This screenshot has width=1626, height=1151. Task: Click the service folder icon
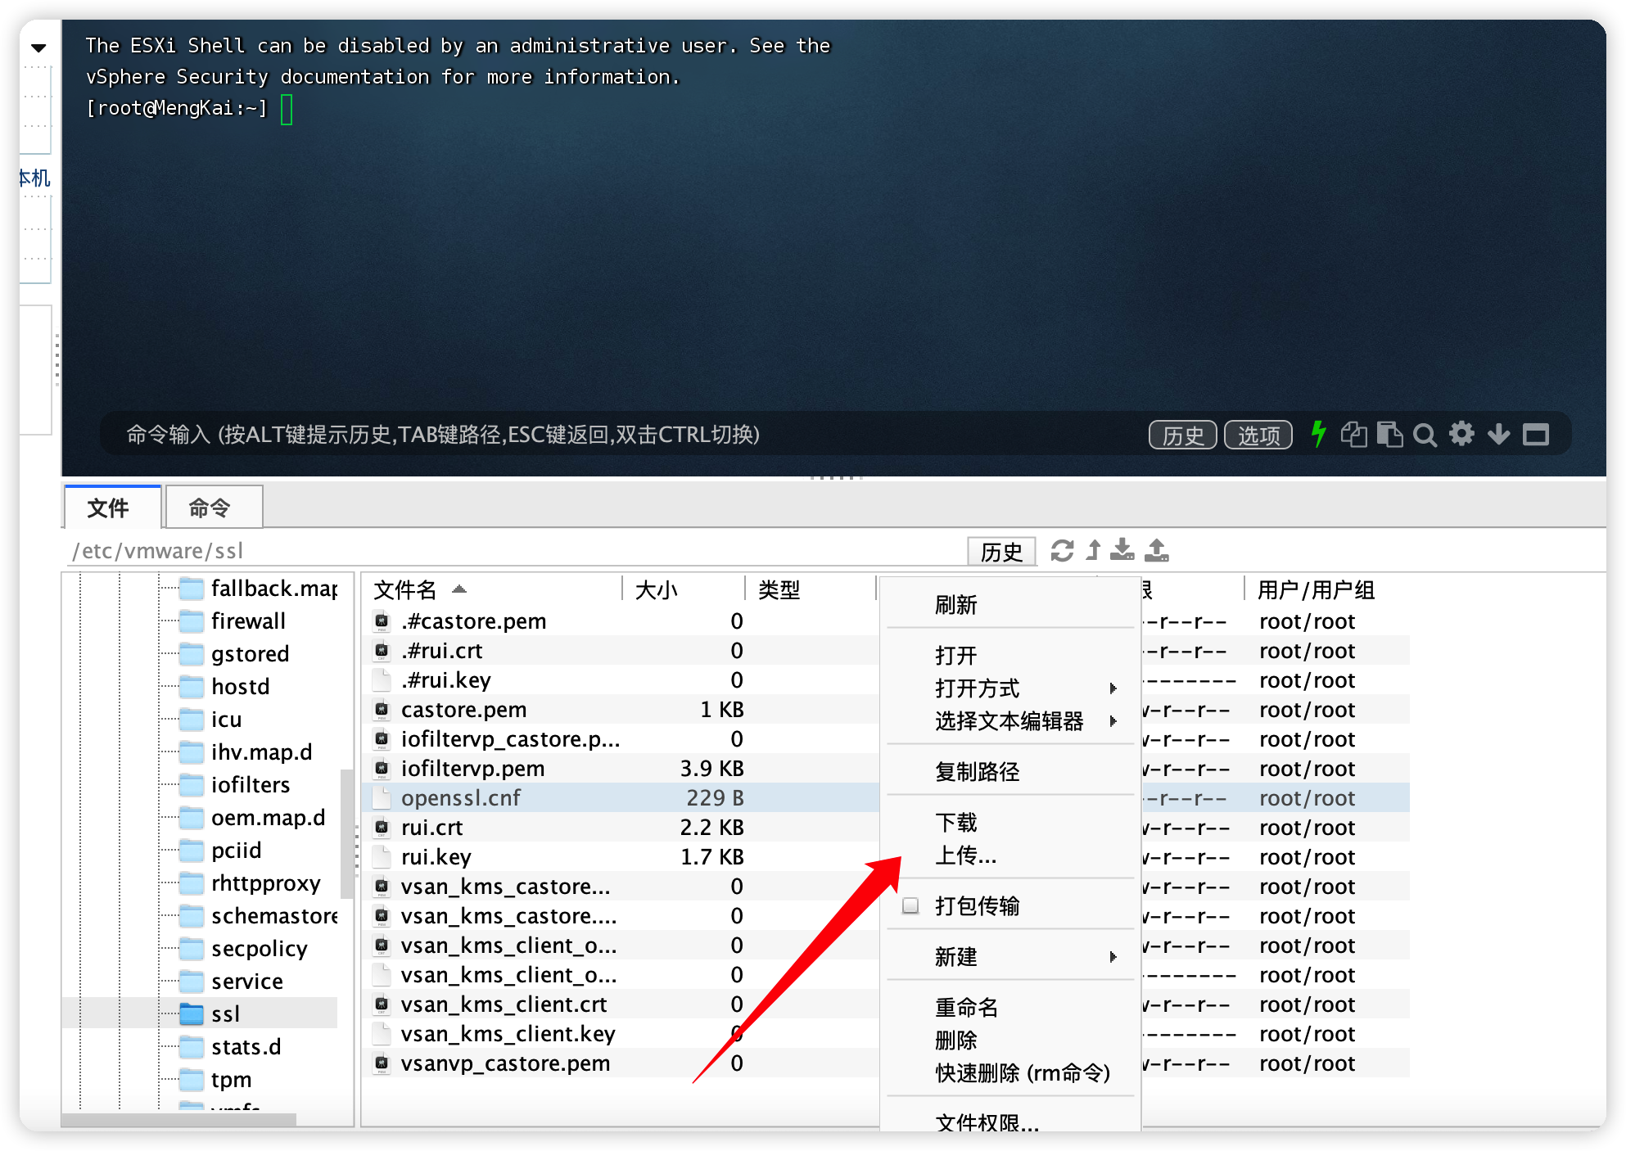coord(192,981)
